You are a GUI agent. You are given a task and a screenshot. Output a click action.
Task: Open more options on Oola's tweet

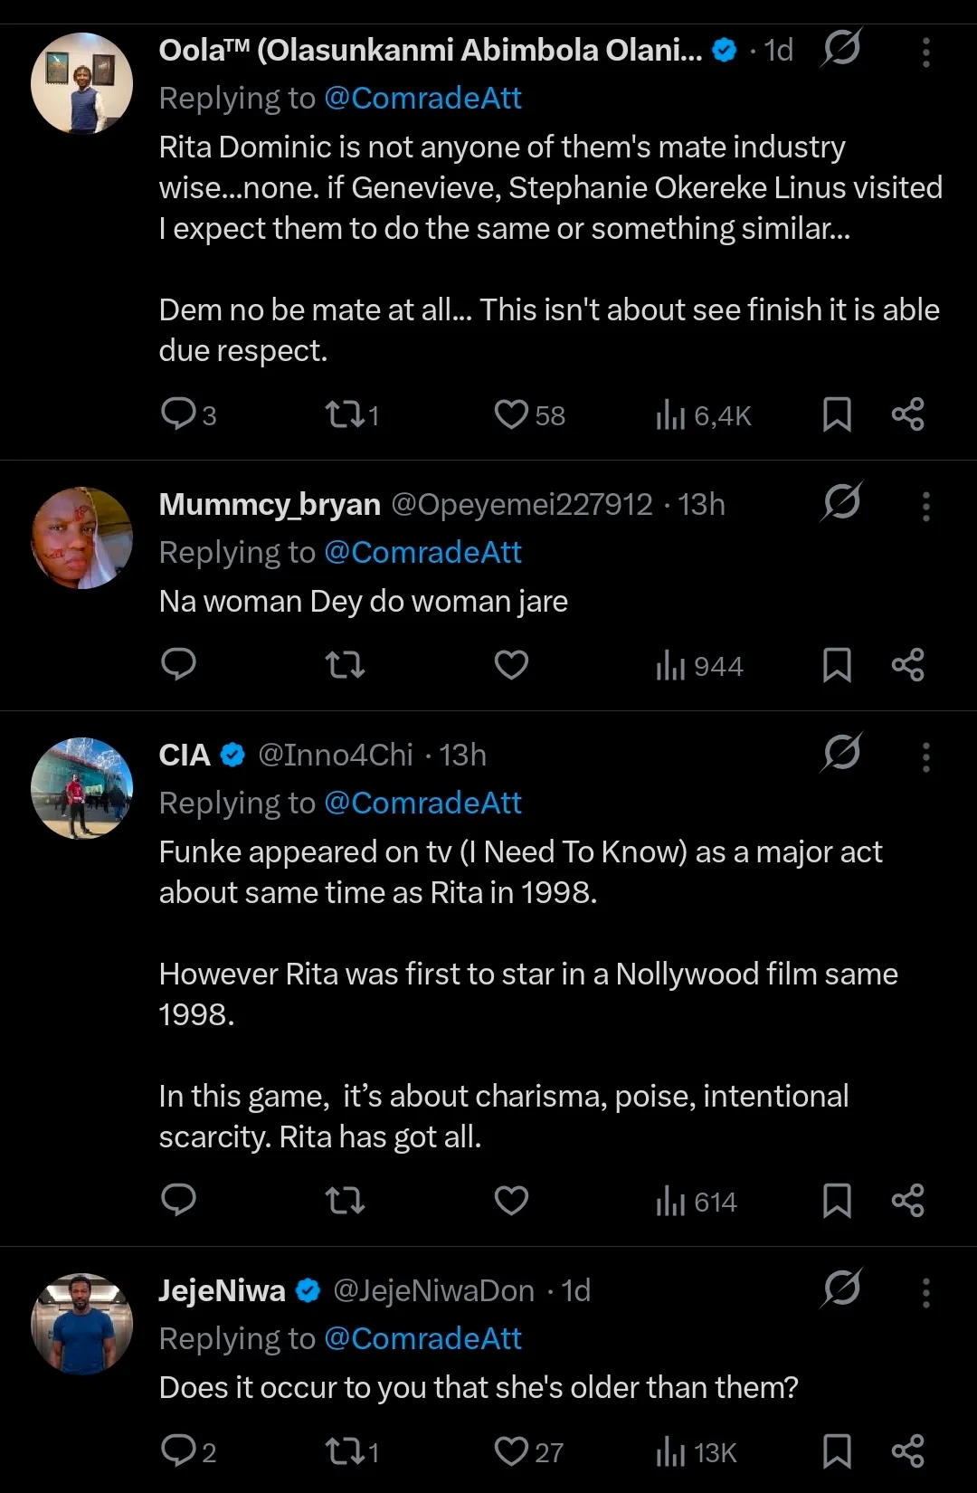(925, 52)
